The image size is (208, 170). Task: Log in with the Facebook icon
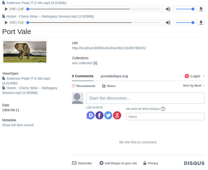tap(99, 115)
